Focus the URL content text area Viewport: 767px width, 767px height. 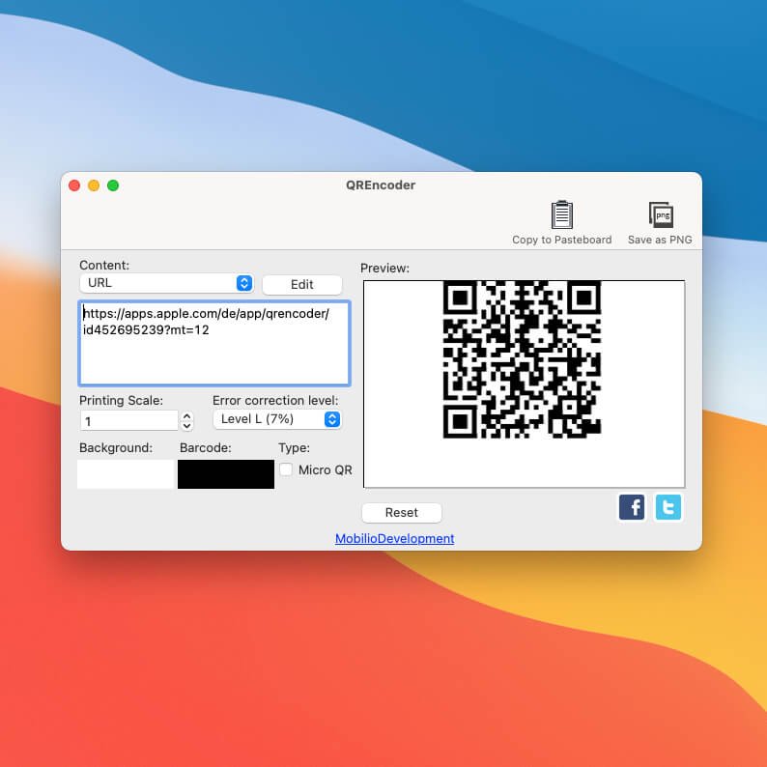214,343
